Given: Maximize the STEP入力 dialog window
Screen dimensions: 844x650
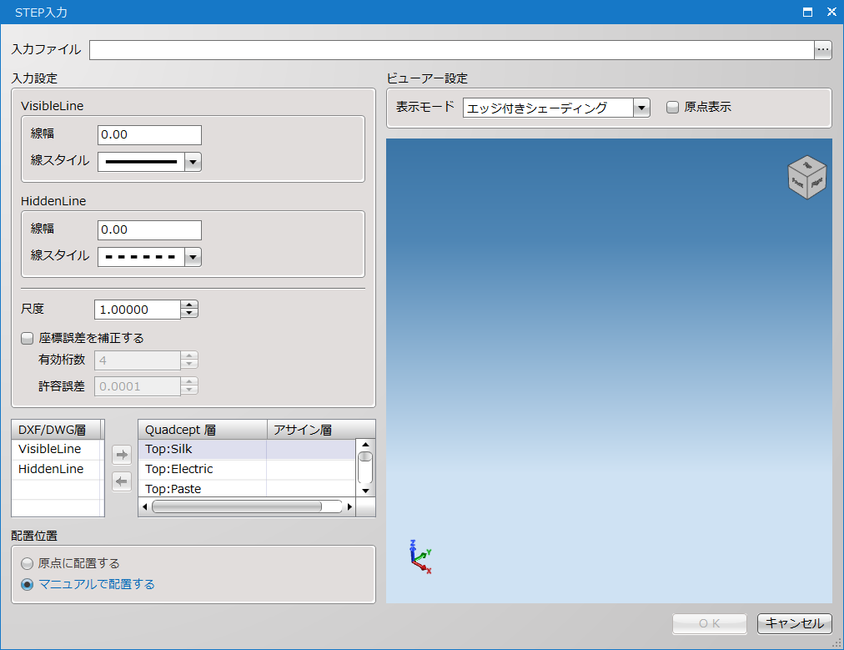Looking at the screenshot, I should [x=807, y=12].
